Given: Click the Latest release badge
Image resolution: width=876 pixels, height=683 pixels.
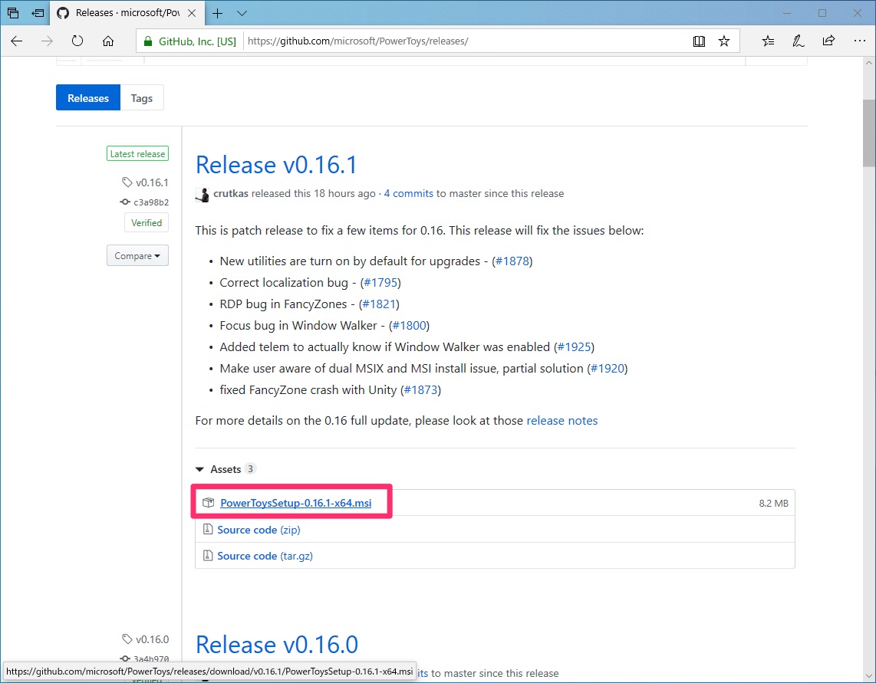Looking at the screenshot, I should point(137,153).
